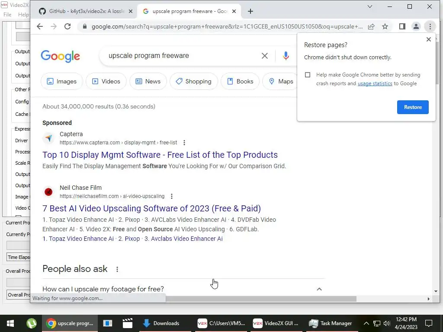The height and width of the screenshot is (332, 443).
Task: Filter results by Books
Action: tap(240, 81)
